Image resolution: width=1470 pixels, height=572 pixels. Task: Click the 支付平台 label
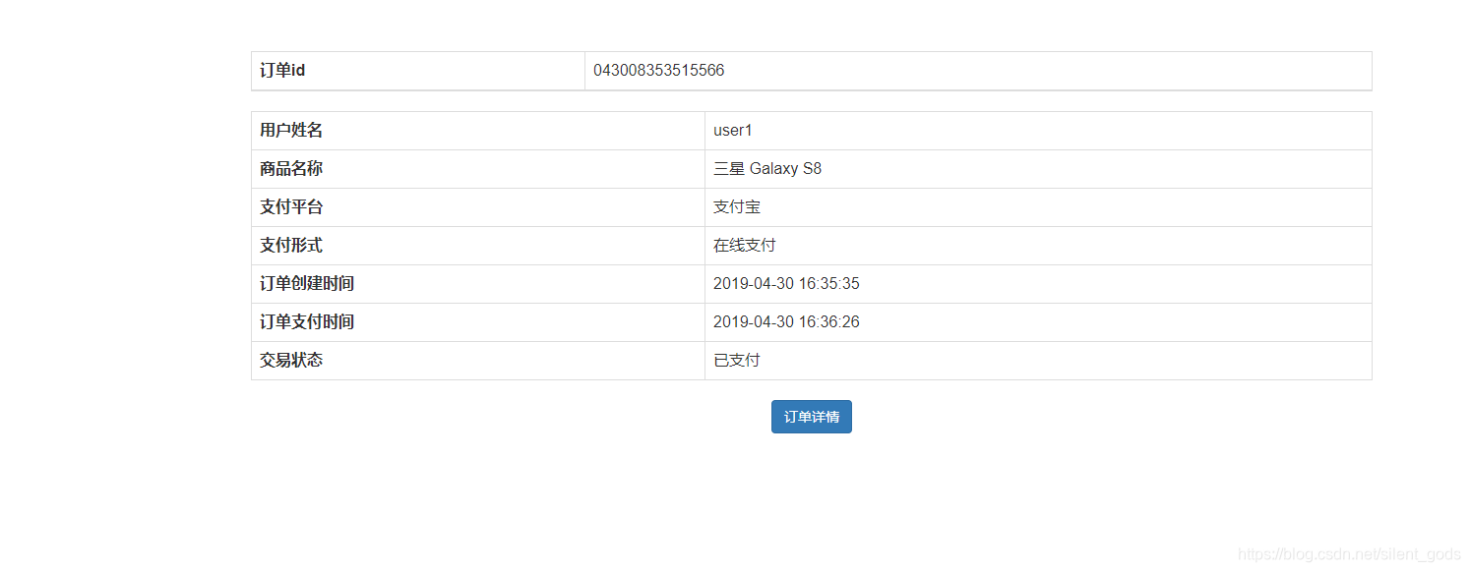coord(291,207)
